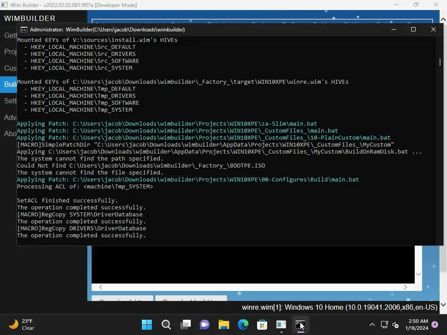447x335 pixels.
Task: Restore the Wim Builder main window
Action: (x=416, y=4)
